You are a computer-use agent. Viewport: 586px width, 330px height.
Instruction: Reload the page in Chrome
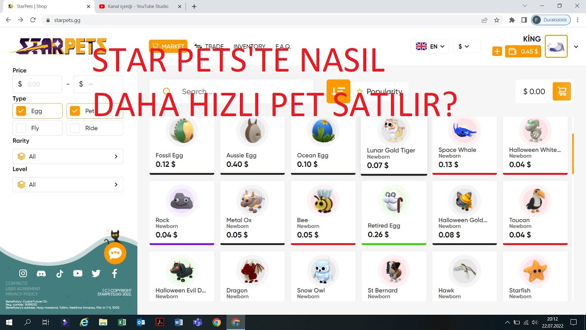click(x=33, y=20)
